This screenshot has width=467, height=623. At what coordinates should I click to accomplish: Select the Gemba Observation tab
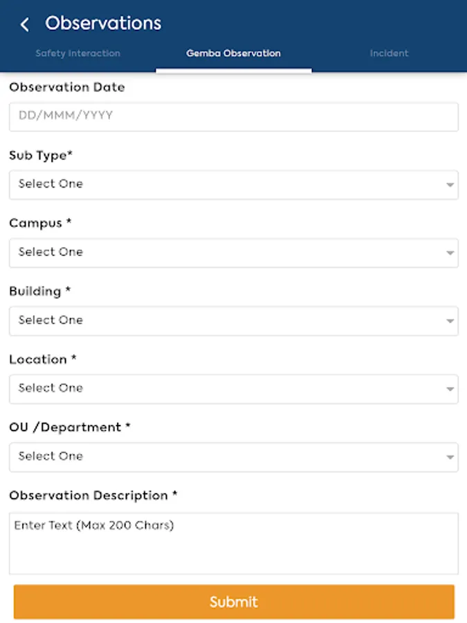point(233,53)
